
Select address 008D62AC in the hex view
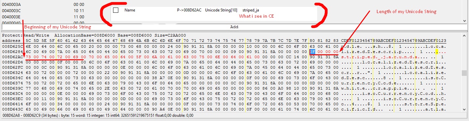pos(12,57)
